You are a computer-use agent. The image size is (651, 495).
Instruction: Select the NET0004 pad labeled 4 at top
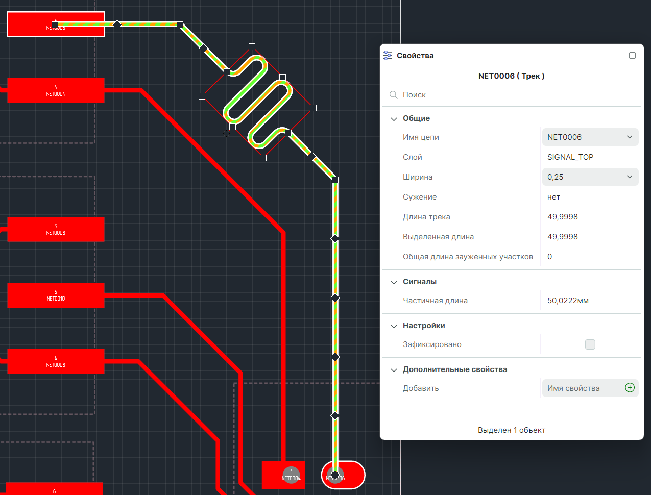(x=56, y=90)
